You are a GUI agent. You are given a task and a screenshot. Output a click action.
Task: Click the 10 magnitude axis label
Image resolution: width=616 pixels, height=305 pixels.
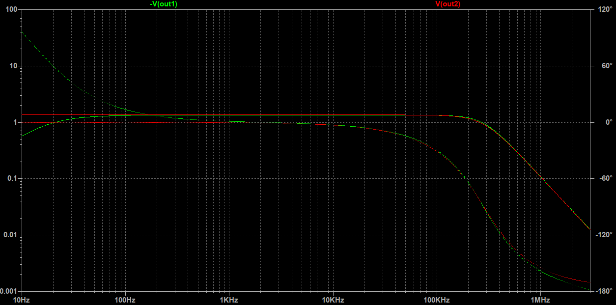14,66
